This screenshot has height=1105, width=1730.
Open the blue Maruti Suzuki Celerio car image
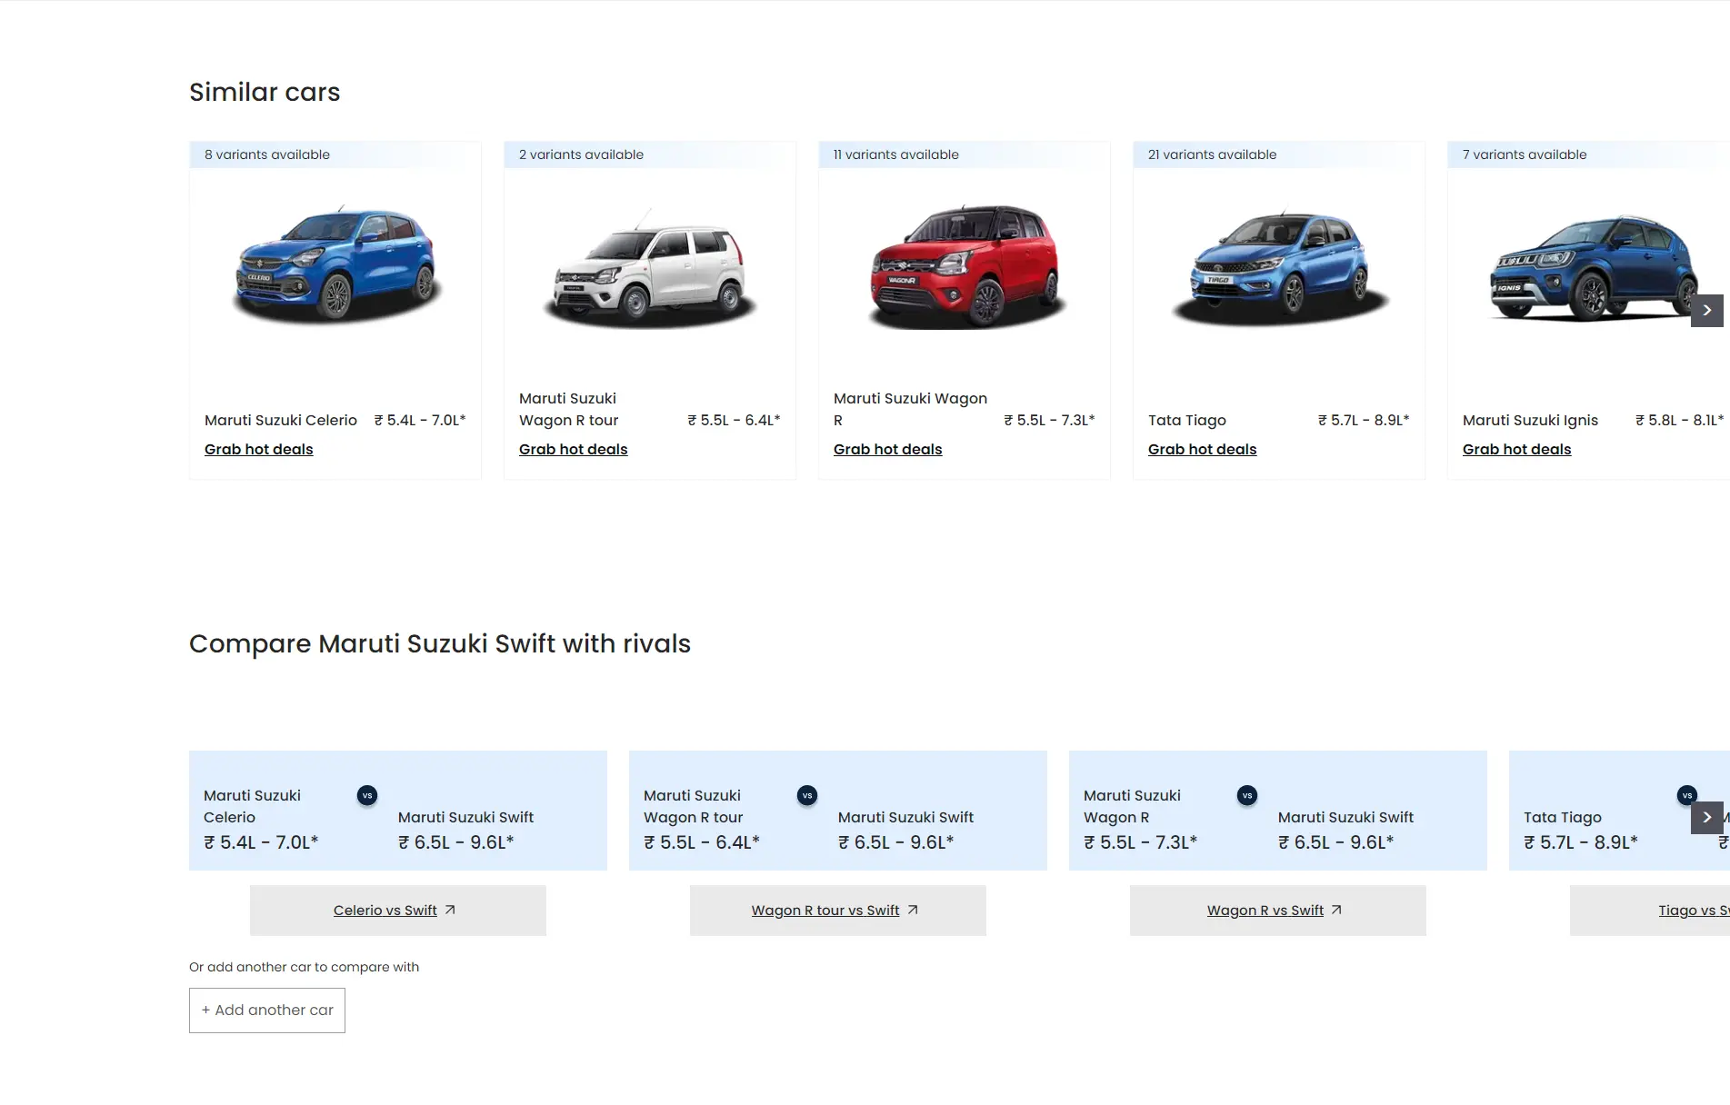coord(335,265)
